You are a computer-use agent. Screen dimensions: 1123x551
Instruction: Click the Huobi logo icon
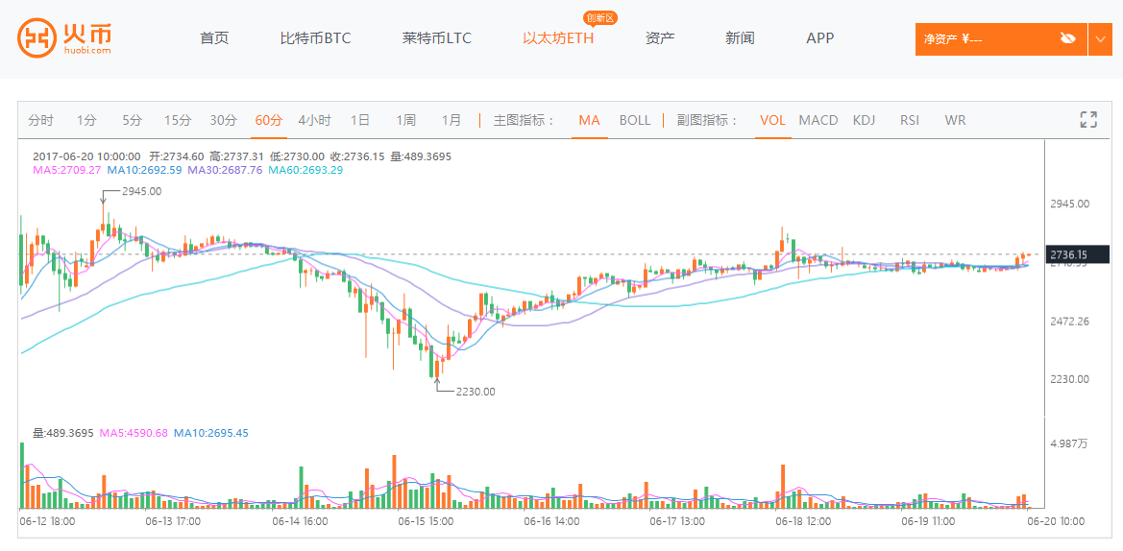37,38
